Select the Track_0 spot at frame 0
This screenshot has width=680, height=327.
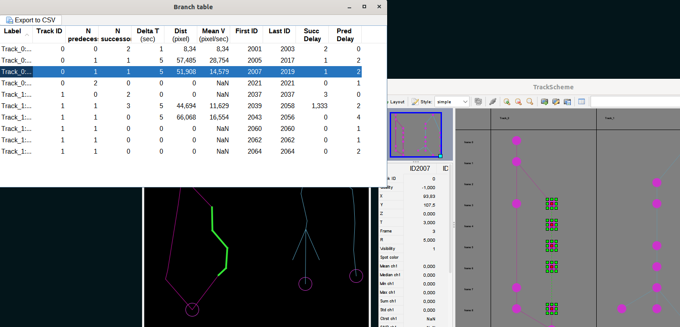[x=516, y=141]
